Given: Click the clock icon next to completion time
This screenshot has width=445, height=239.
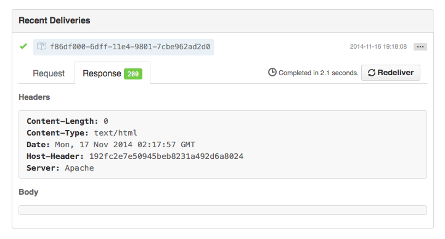Looking at the screenshot, I should point(272,72).
